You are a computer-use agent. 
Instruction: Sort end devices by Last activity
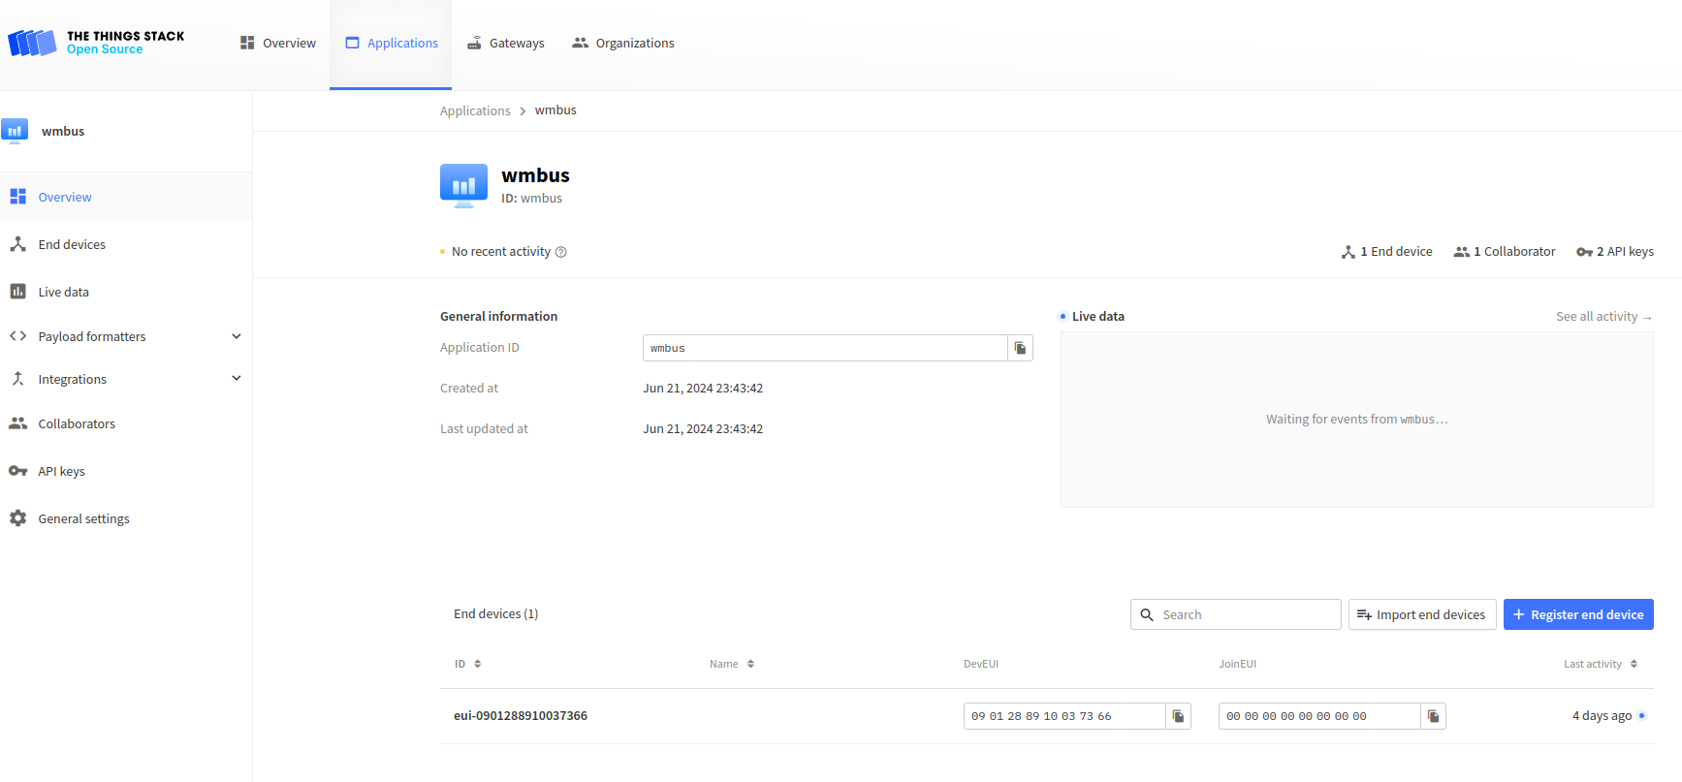pyautogui.click(x=1600, y=664)
